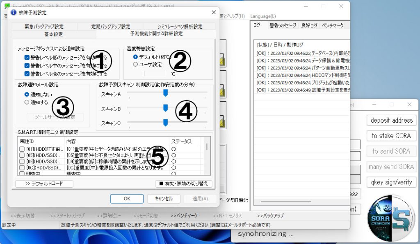Viewport: 420px width, 244px height.
Task: Click >>バックアップ in bottom toolbar
Action: (270, 215)
